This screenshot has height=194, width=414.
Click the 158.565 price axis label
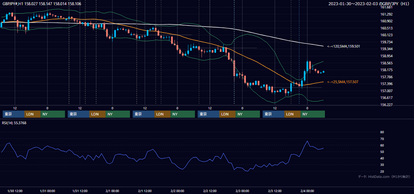(x=386, y=63)
